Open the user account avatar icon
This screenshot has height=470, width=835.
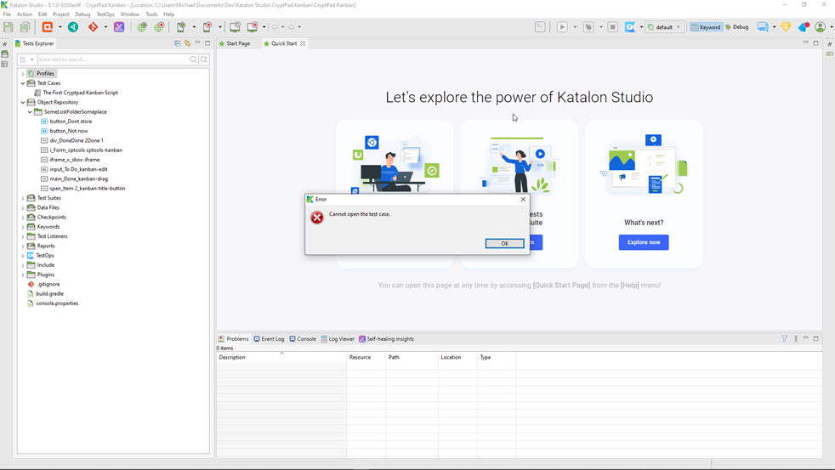click(x=820, y=26)
